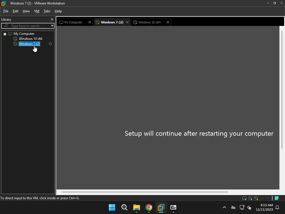This screenshot has height=214, width=285.
Task: Open 7-Zip from the taskbar
Action: [173, 207]
